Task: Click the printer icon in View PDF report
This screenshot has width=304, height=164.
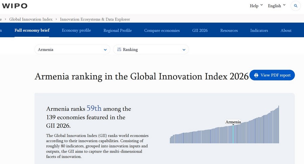Action: click(256, 75)
